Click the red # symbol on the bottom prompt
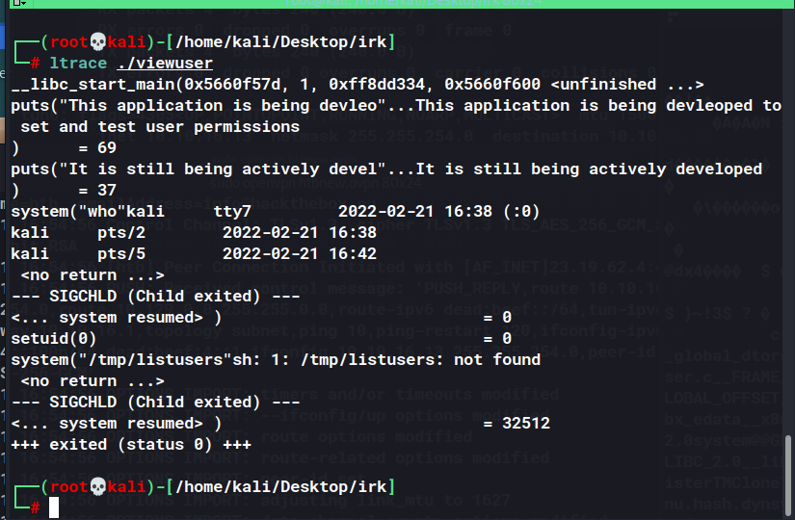Screen dimensions: 795x520 pos(35,507)
